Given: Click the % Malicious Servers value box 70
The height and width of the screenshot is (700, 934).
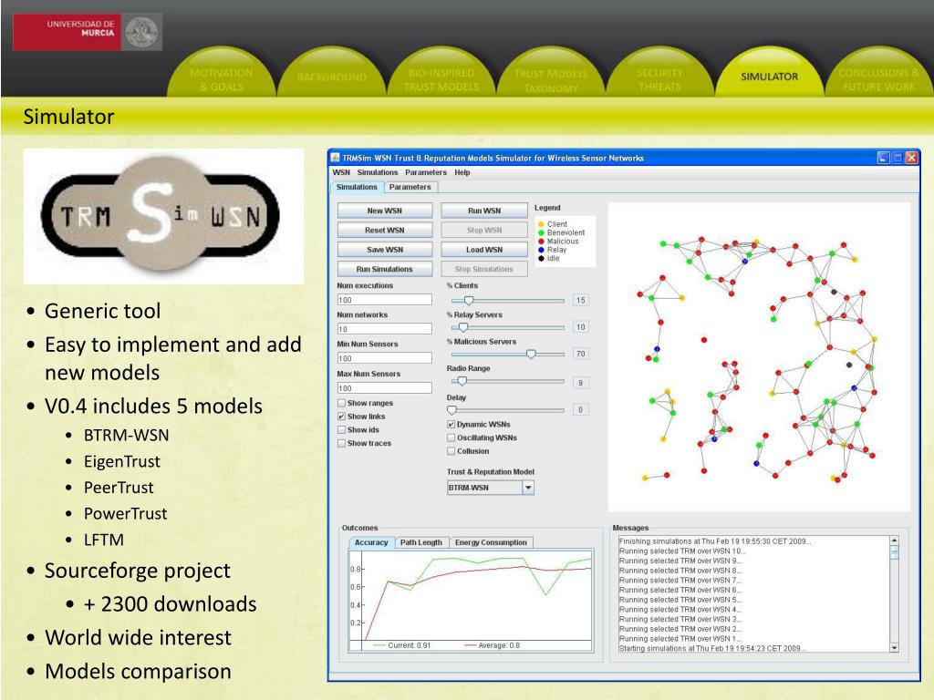Looking at the screenshot, I should click(580, 354).
